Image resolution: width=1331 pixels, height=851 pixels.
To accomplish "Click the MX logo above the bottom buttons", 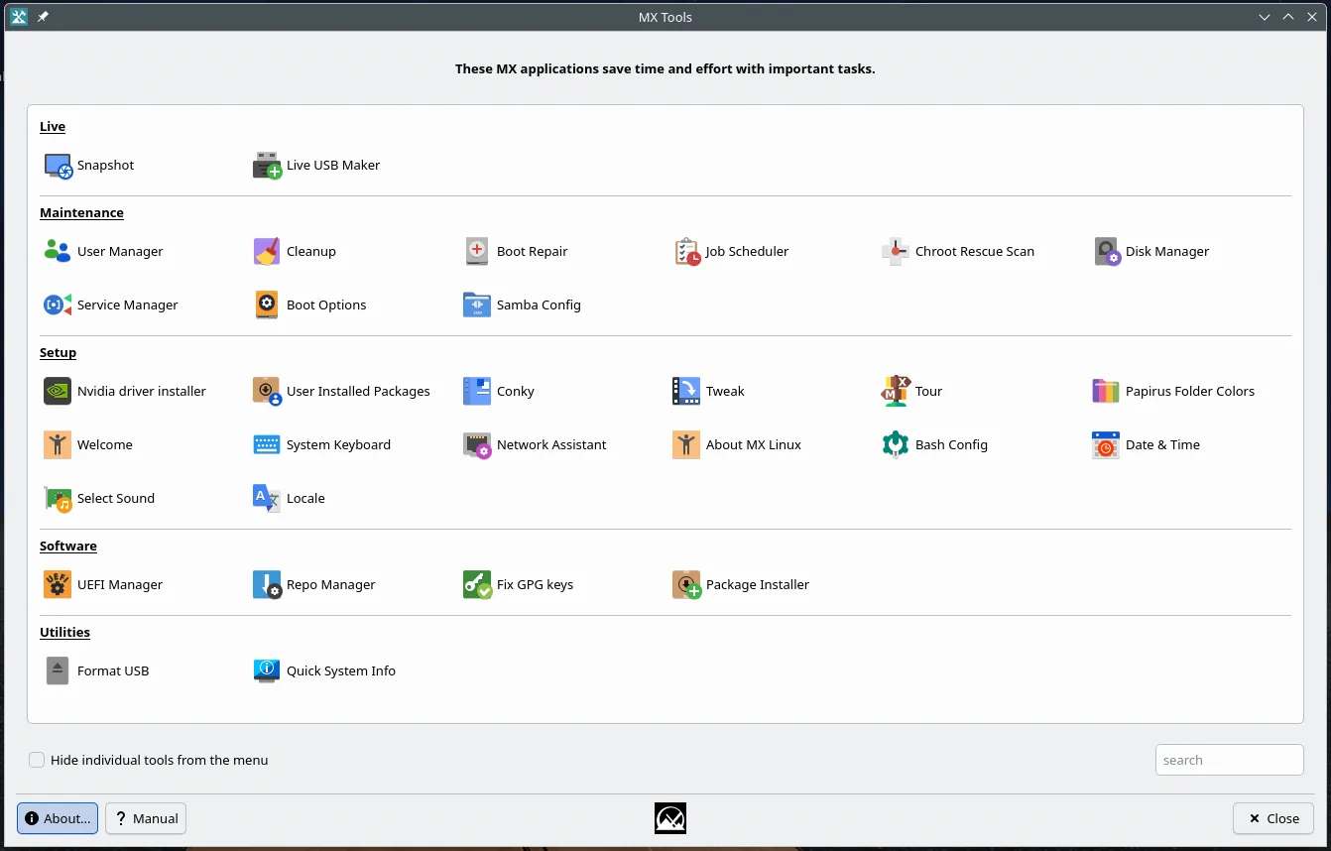I will (x=669, y=817).
